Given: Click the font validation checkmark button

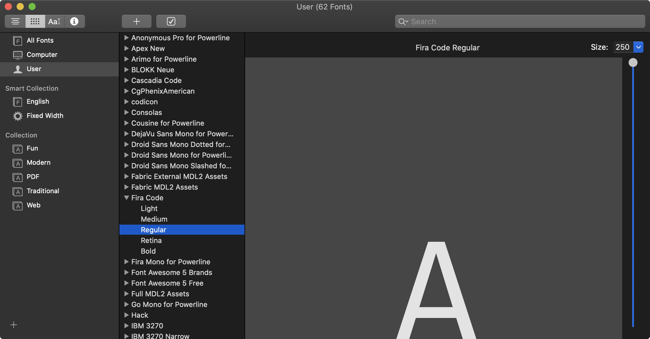Looking at the screenshot, I should tap(171, 21).
